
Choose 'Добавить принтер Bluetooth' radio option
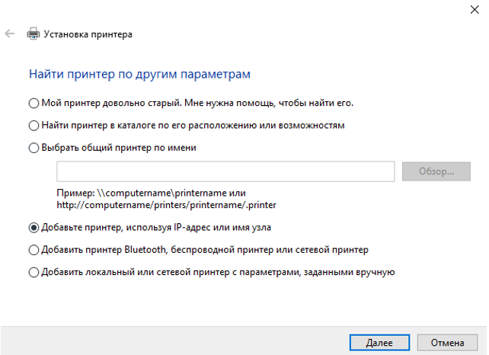coord(33,250)
